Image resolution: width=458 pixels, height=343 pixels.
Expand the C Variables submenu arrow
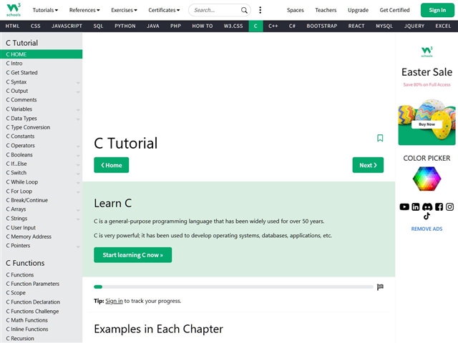[x=78, y=110]
